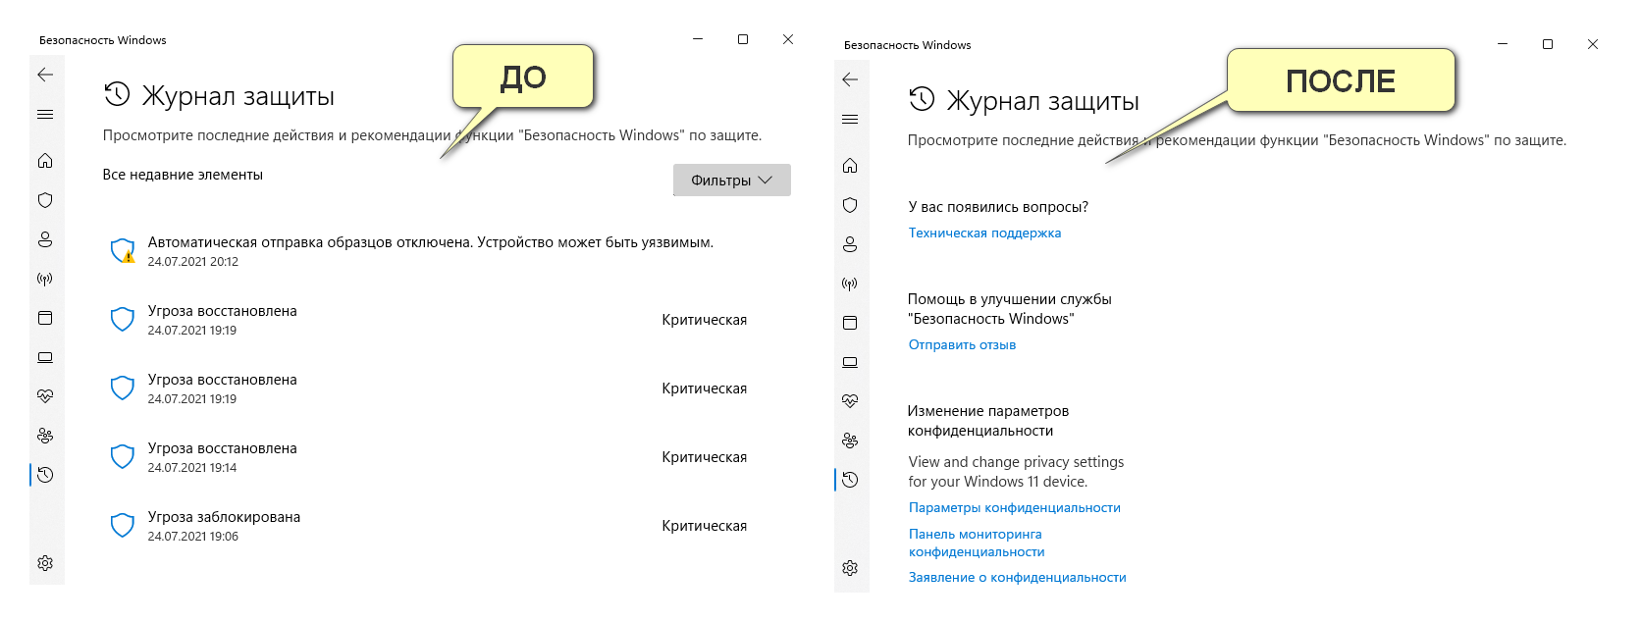Open Панель мониторинга конфиденциальности link
This screenshot has width=1641, height=622.
pos(977,543)
